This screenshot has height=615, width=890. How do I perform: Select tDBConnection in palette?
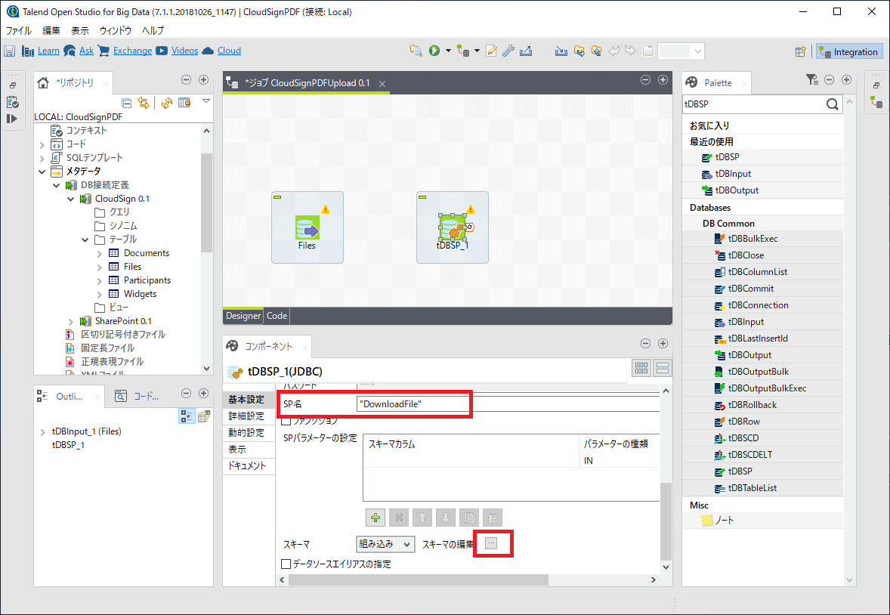coord(758,305)
